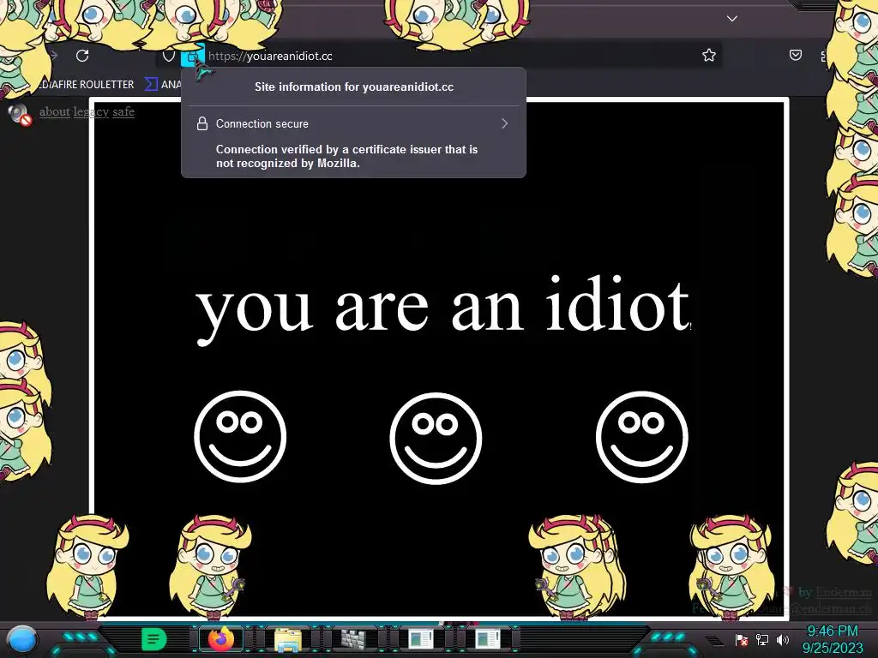Click the left smiley face
The image size is (878, 658).
pyautogui.click(x=240, y=436)
